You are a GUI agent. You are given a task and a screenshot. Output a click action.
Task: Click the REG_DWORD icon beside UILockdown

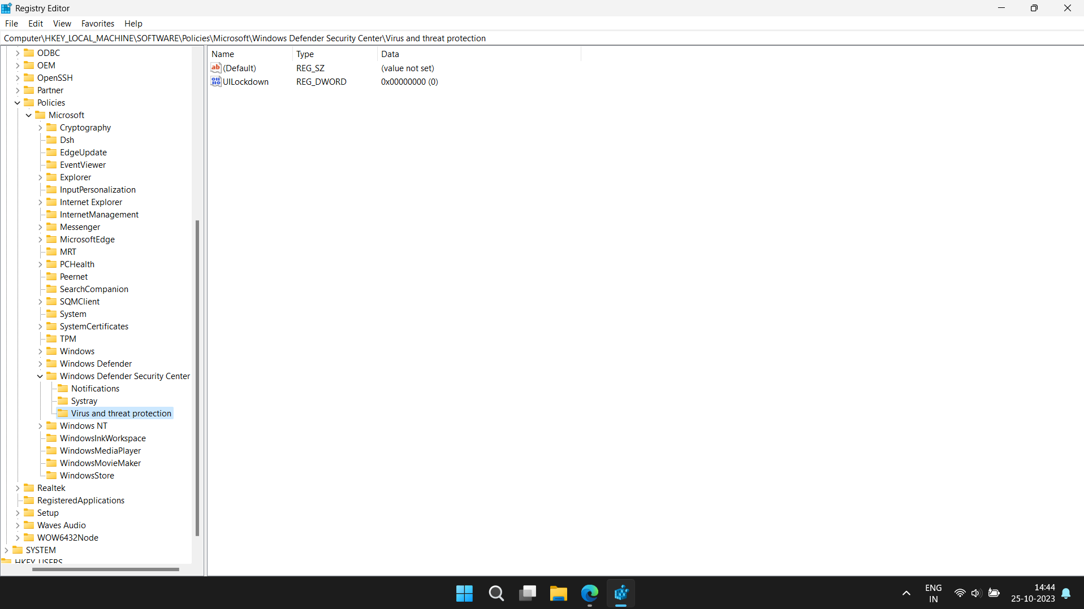point(215,82)
